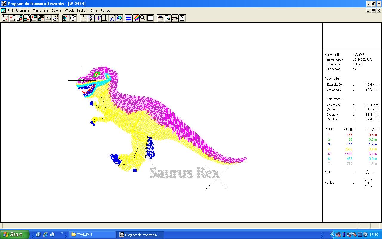Viewport: 382px width, 239px height.
Task: Click the pattern name DINOZAUR
Action: (x=363, y=59)
